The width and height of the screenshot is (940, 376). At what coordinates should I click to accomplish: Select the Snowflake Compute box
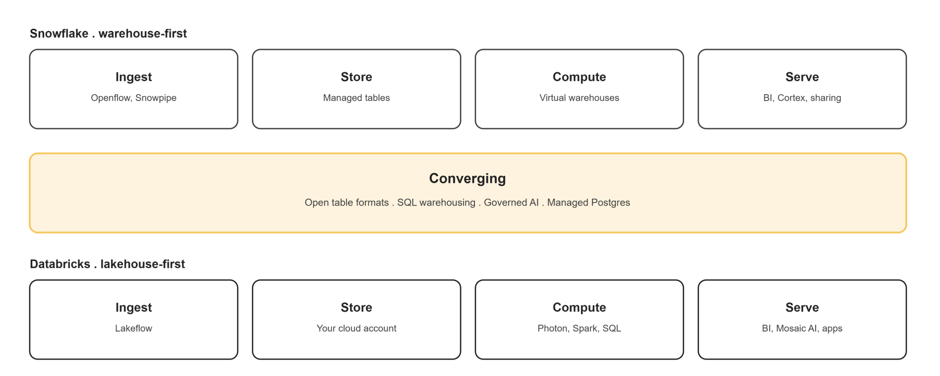(x=579, y=89)
